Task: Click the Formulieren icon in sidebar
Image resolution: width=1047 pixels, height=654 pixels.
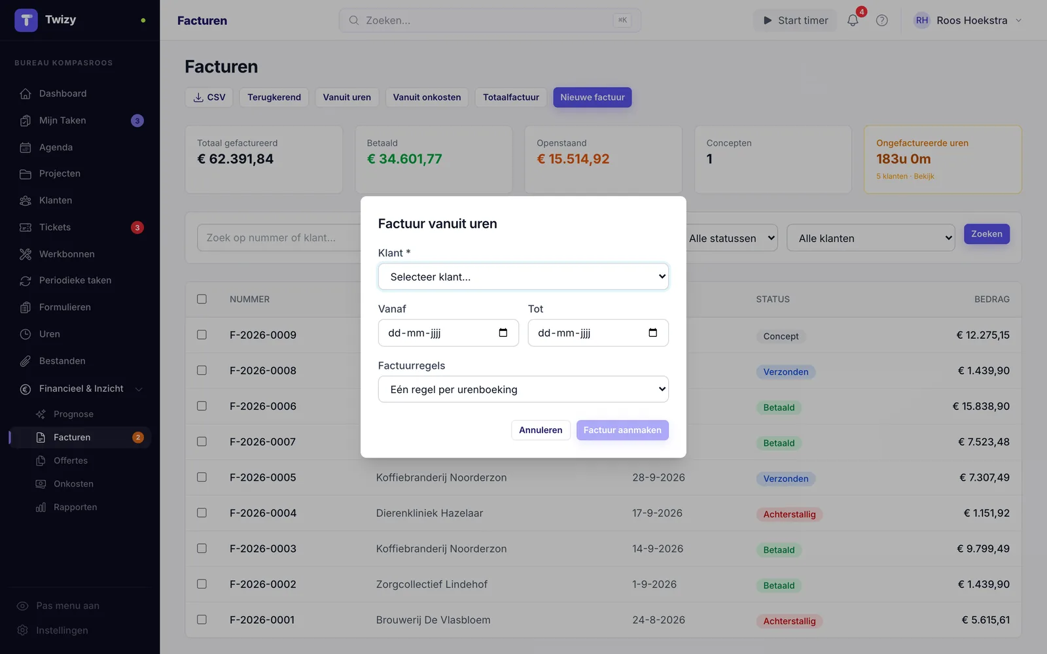Action: click(x=26, y=307)
